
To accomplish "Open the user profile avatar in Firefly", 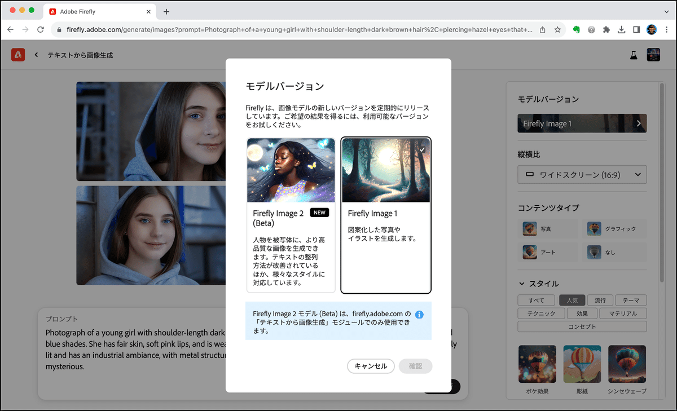I will 653,55.
